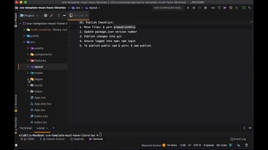Open the Version Control tool window
Image resolution: width=268 pixels, height=150 pixels.
52,139
